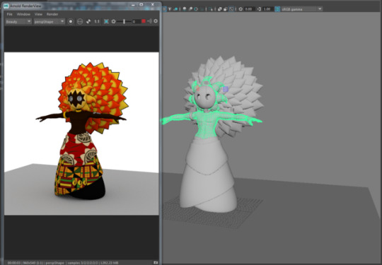The height and width of the screenshot is (265, 382).
Task: Click the globe-shaped icon in RenderView toolbar
Action: pyautogui.click(x=80, y=21)
